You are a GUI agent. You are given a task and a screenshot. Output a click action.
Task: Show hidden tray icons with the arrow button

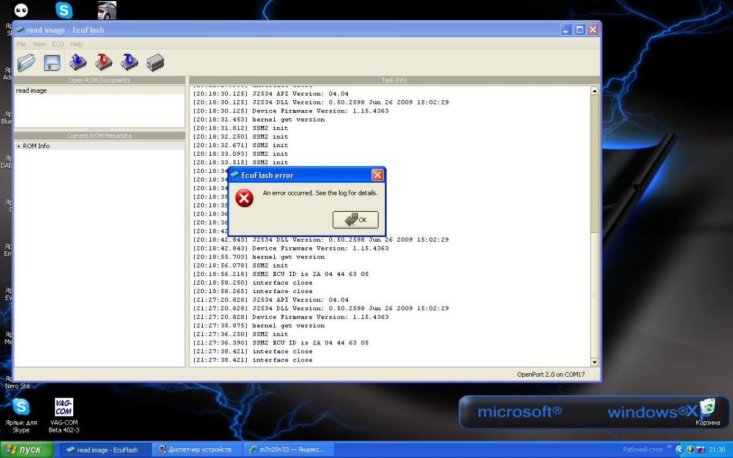pyautogui.click(x=680, y=449)
